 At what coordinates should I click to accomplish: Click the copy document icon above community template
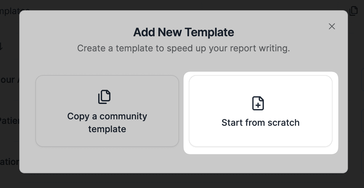pyautogui.click(x=104, y=97)
